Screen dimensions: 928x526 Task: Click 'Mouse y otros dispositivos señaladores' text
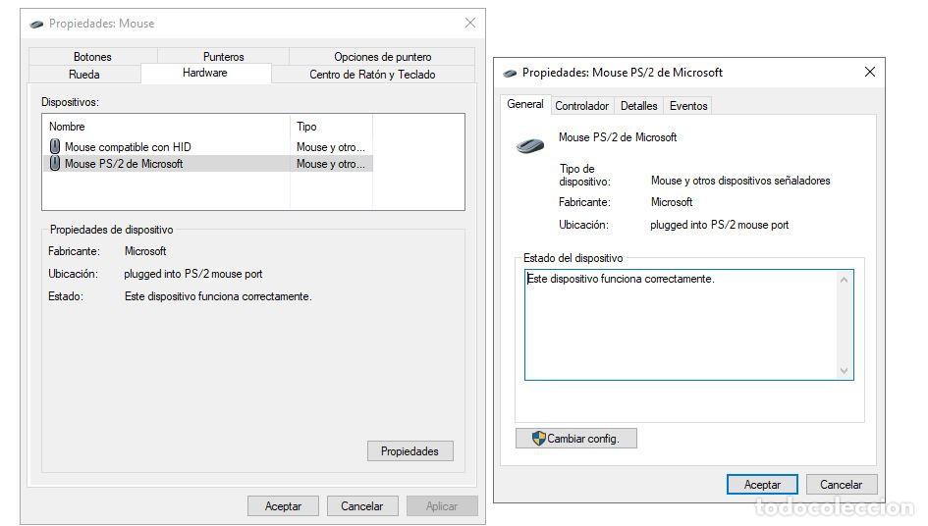(740, 181)
